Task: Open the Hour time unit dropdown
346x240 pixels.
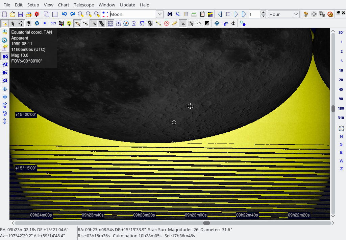Action: point(296,14)
